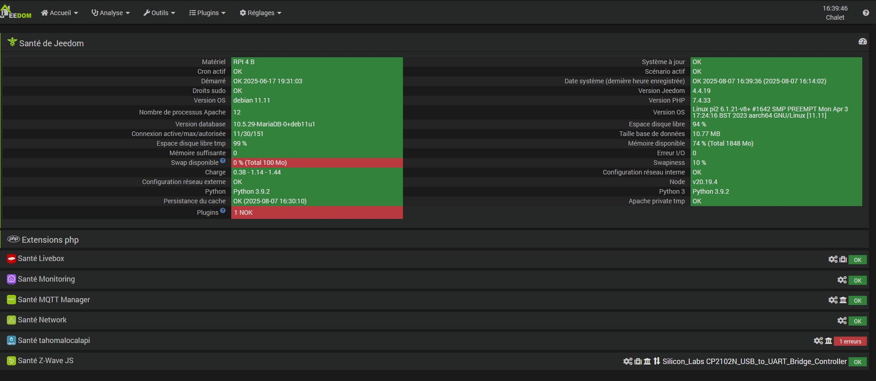Click the MQTT Manager plugin icon
The image size is (876, 381).
coord(11,299)
